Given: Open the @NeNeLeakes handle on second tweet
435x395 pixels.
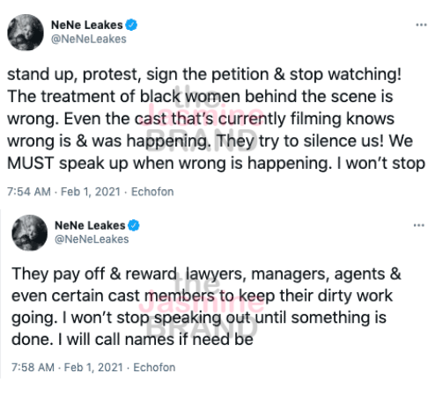Looking at the screenshot, I should [x=92, y=239].
